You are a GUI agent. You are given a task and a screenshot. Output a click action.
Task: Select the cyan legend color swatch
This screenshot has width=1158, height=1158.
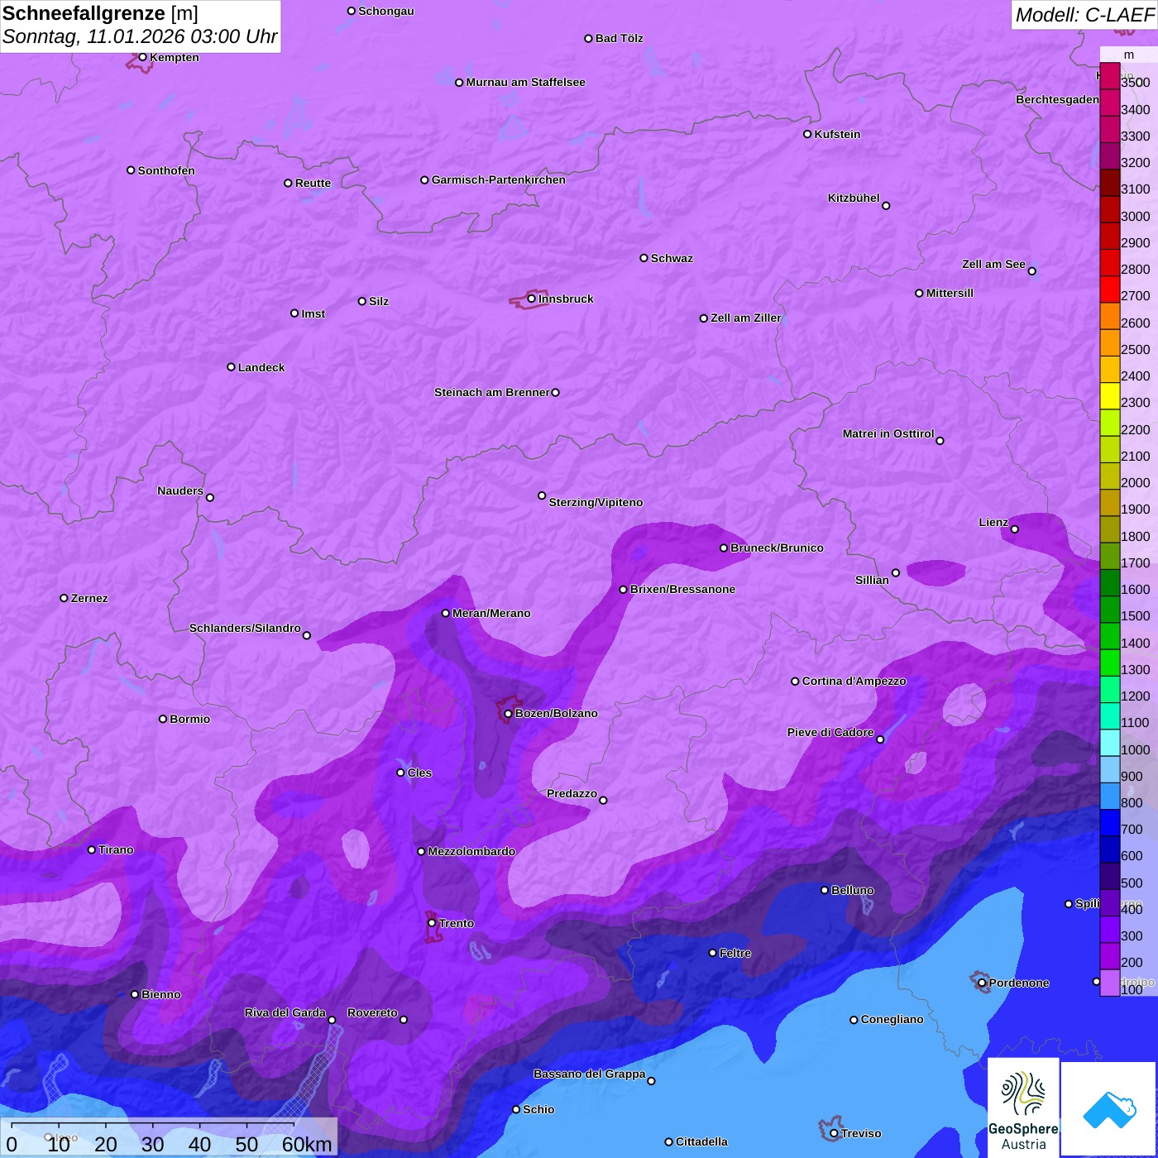pyautogui.click(x=1109, y=743)
